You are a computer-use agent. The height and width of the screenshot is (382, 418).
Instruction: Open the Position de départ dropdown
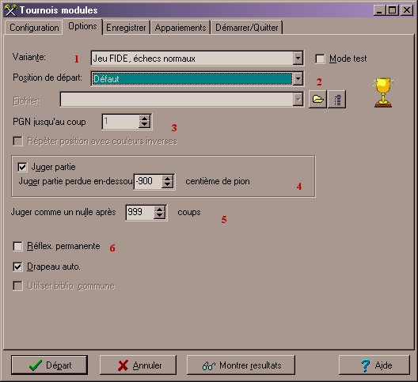(x=298, y=78)
